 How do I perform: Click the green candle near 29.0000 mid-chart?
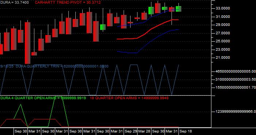103,27
